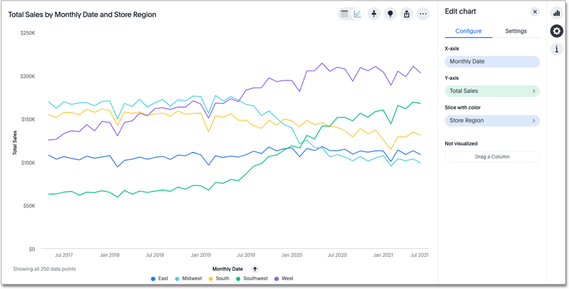Click the gear chart configuration icon
Viewport: 569px width, 289px height.
coord(557,31)
